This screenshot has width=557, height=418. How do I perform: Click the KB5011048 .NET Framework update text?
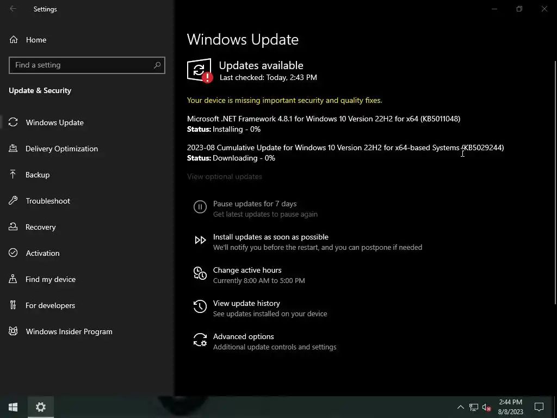coord(324,119)
